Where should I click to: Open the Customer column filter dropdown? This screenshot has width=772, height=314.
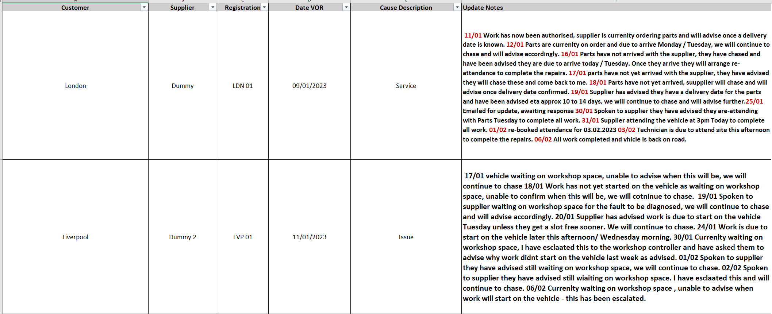(144, 7)
